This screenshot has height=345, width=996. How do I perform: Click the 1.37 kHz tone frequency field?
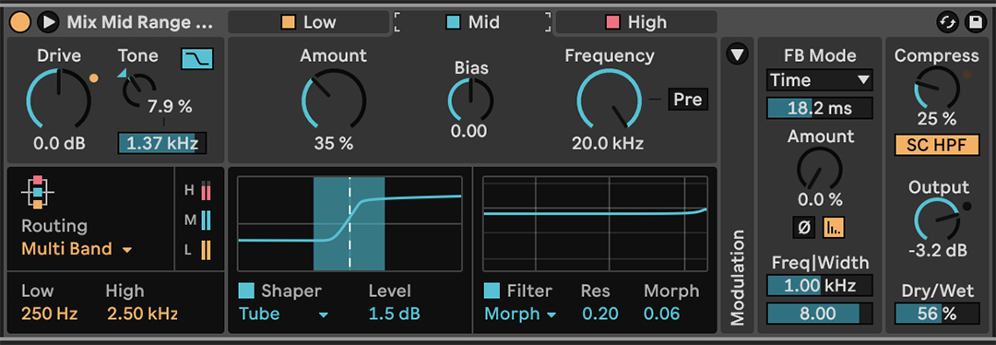(162, 143)
